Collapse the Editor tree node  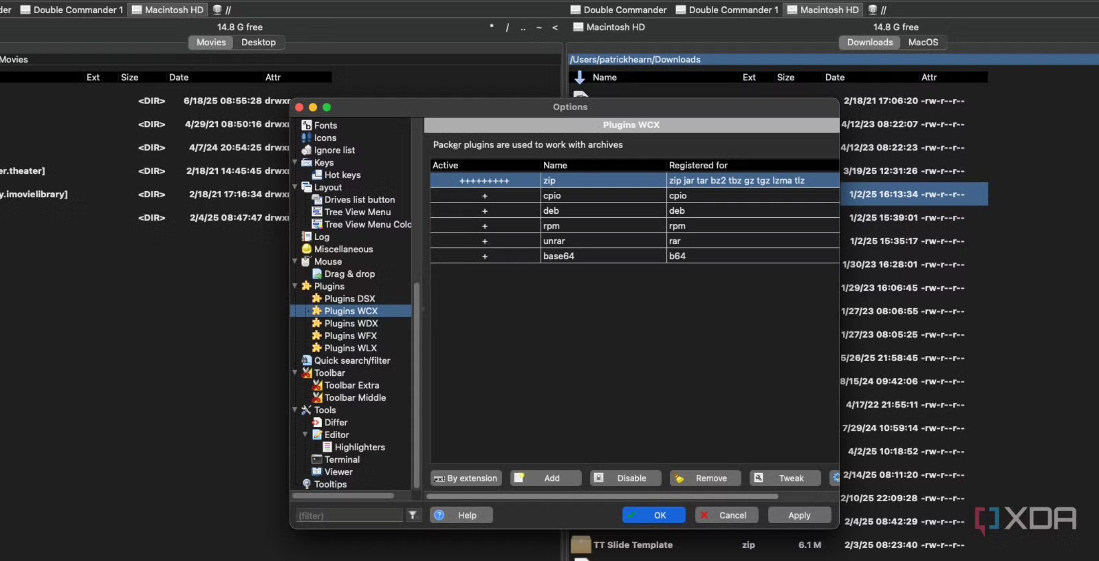point(305,435)
